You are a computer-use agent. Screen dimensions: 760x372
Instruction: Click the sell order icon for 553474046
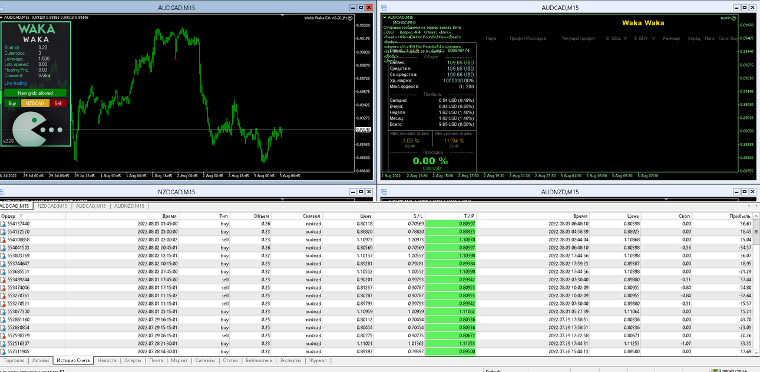(4, 288)
